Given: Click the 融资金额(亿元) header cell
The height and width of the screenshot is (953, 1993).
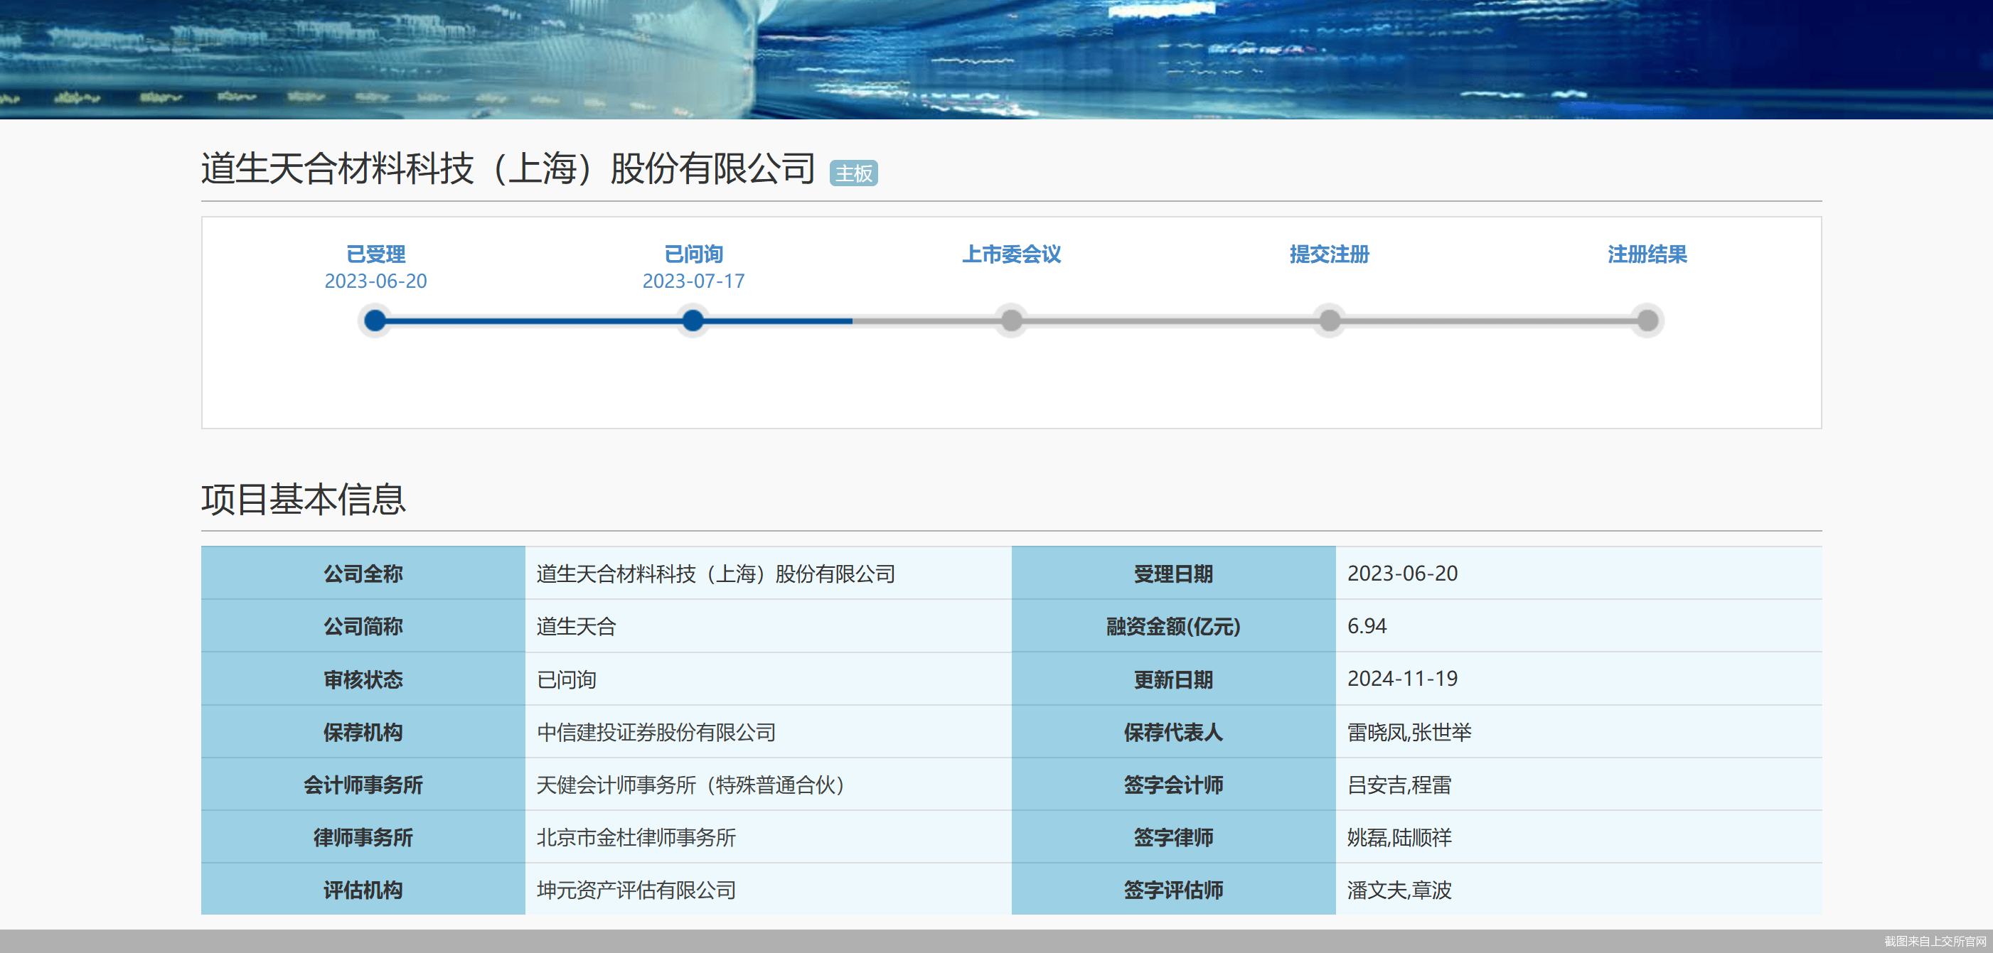Looking at the screenshot, I should [1174, 626].
